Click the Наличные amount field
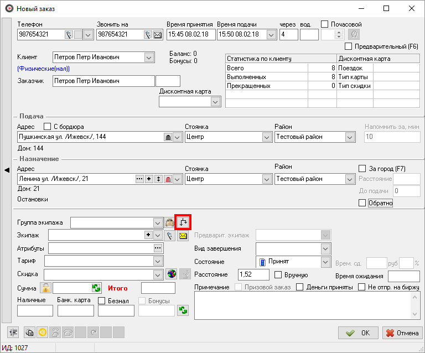The height and width of the screenshot is (353, 425). (35, 311)
